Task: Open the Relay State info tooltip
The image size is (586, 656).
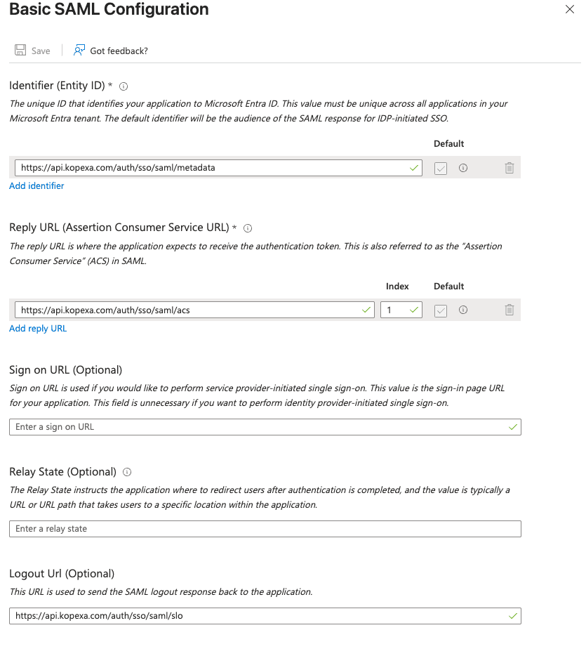Action: (126, 471)
